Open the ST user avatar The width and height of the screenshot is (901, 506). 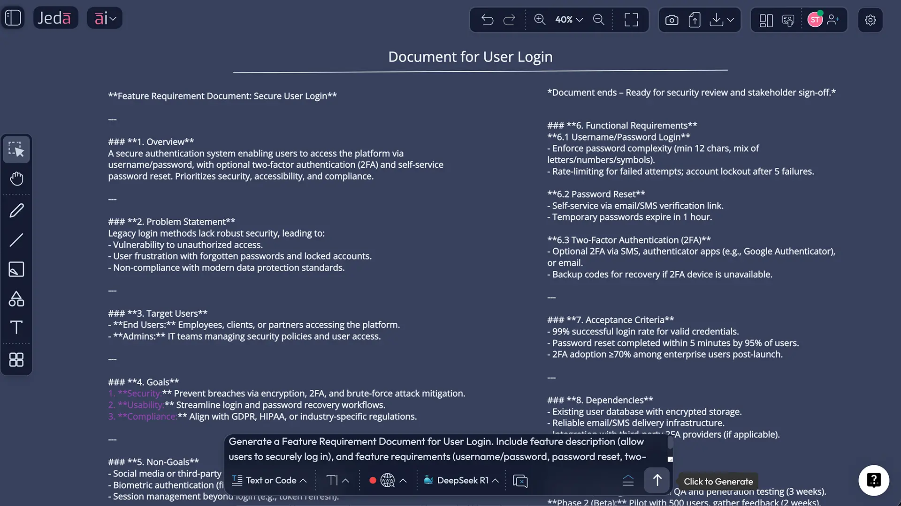pos(815,20)
